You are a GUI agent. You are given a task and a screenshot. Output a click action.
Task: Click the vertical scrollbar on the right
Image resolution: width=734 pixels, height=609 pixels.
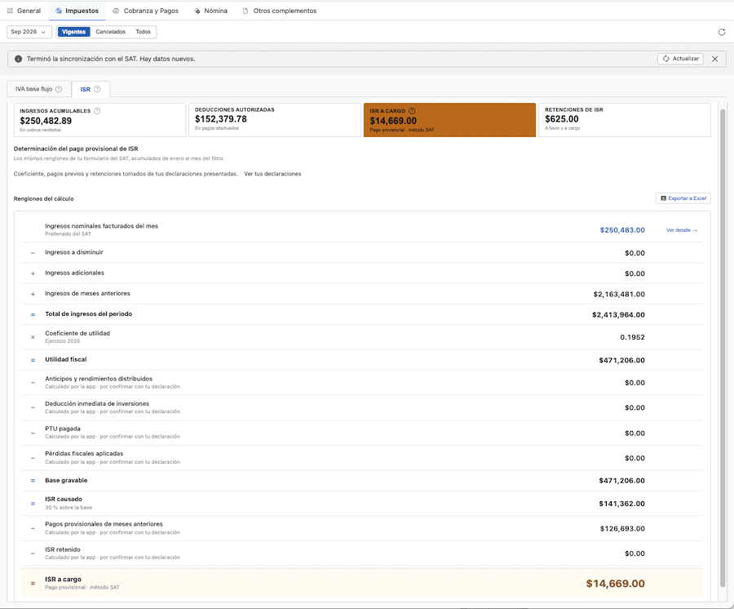point(723,348)
